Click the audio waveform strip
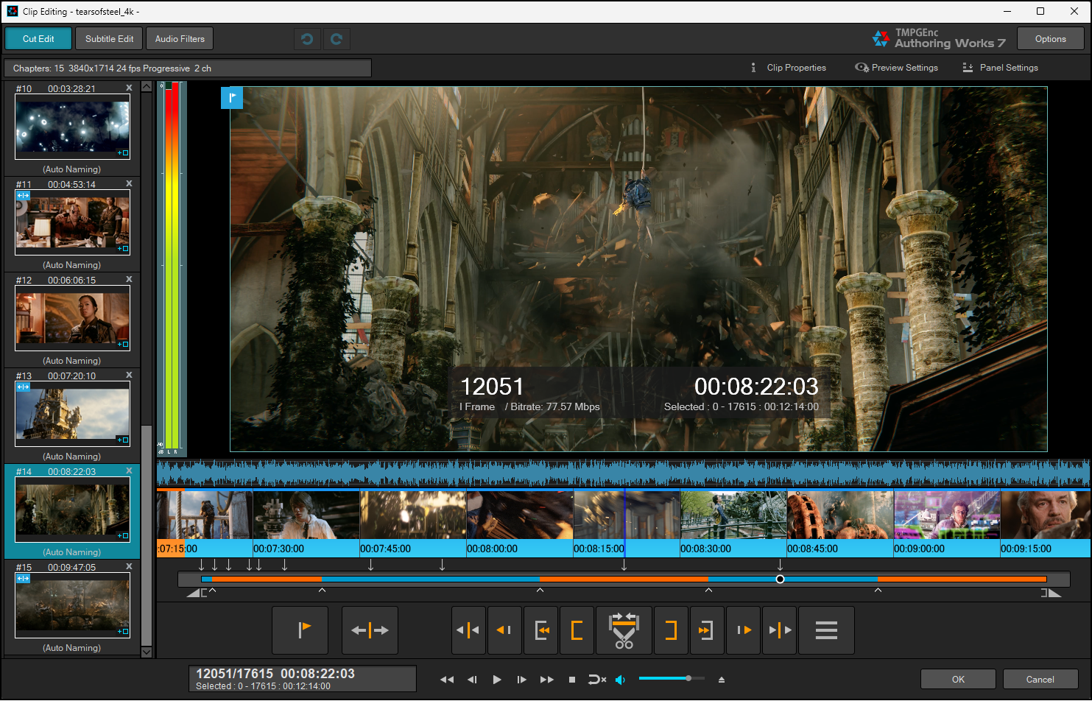 point(623,472)
